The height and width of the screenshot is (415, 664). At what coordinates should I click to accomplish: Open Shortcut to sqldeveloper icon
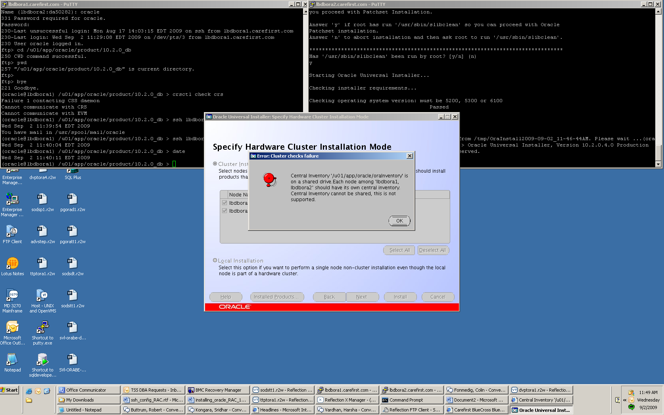click(42, 365)
